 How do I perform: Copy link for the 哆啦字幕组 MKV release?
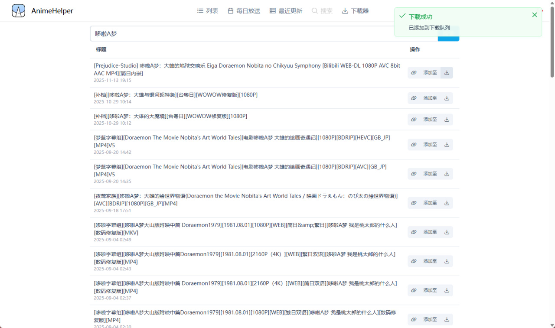click(x=414, y=232)
